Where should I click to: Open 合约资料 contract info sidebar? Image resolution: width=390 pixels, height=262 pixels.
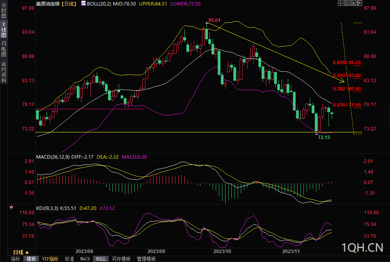4,72
